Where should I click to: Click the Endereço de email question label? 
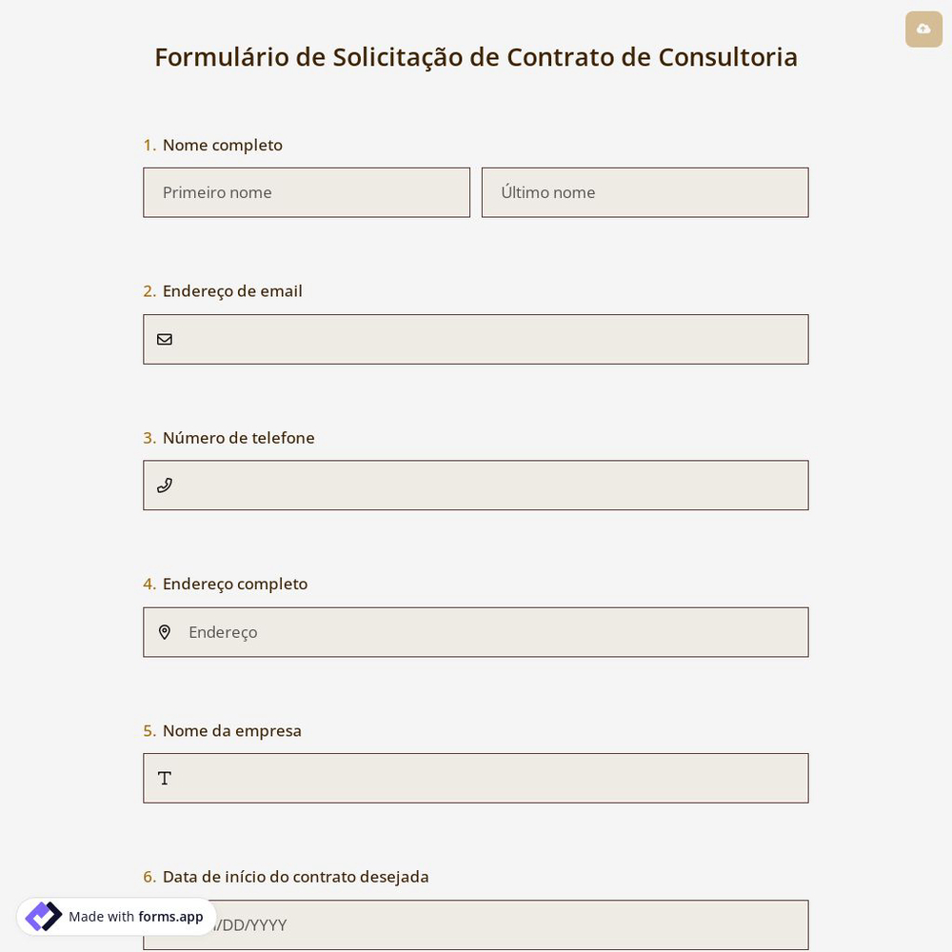[x=232, y=290]
